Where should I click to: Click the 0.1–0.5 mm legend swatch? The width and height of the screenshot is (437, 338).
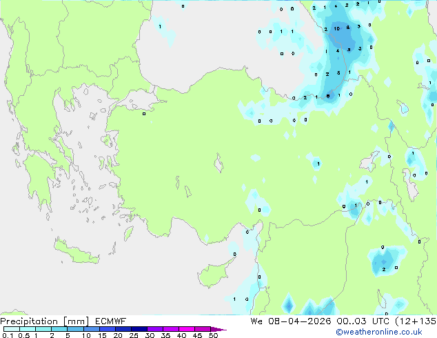12,329
